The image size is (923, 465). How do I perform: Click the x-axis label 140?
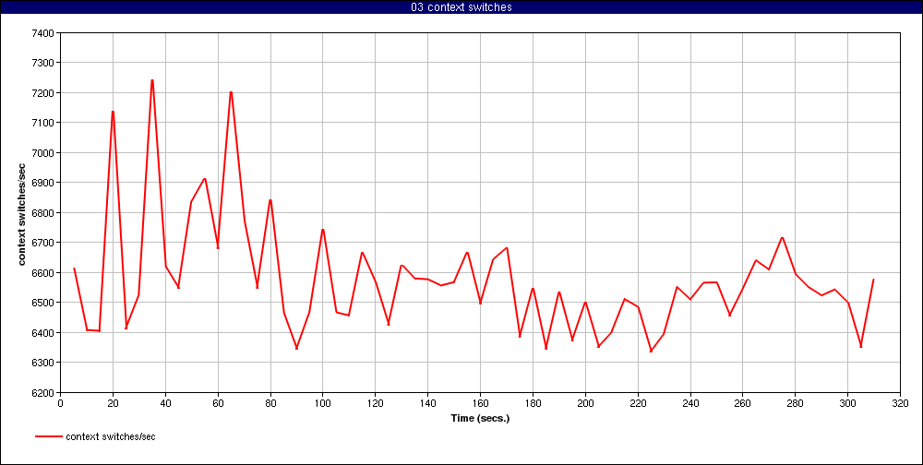427,403
